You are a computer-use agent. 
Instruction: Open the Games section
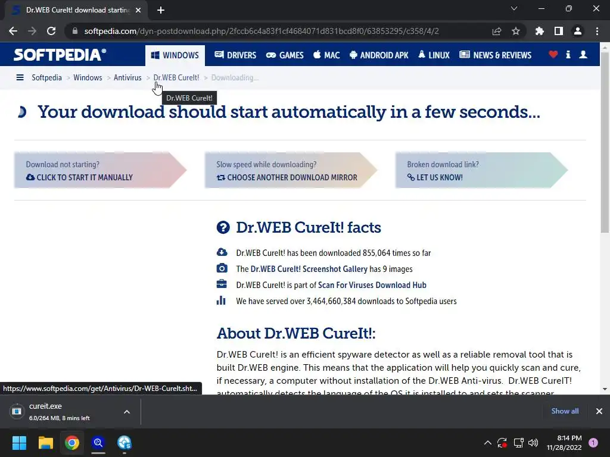tap(284, 55)
